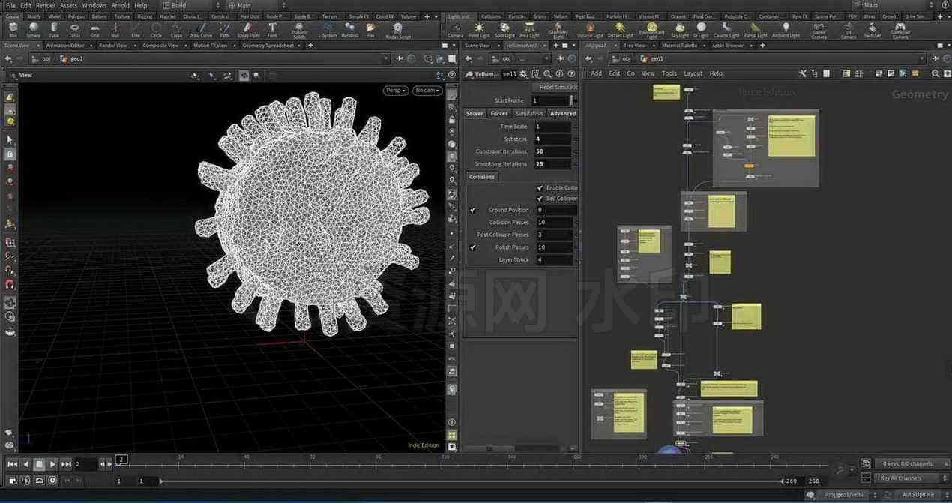Add a Point Light from shelf
Image resolution: width=952 pixels, height=503 pixels.
(479, 29)
